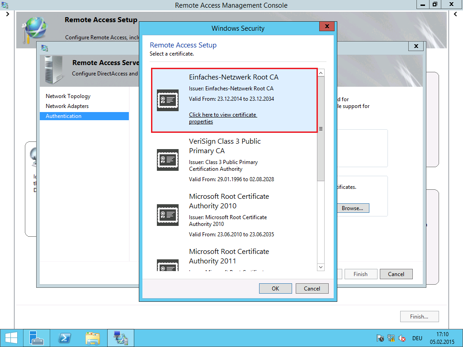463x347 pixels.
Task: Confirm certificate selection with OK
Action: (275, 289)
